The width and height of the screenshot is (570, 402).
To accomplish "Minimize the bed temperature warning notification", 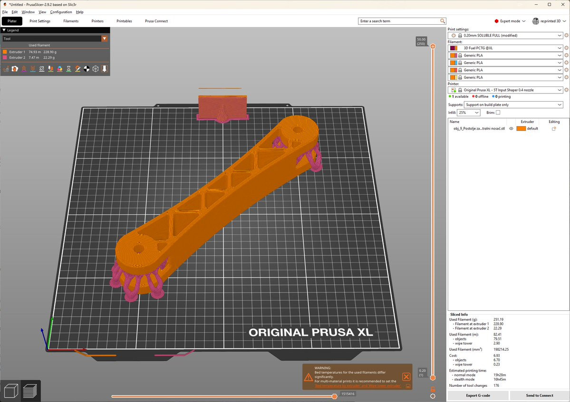I will tap(408, 386).
